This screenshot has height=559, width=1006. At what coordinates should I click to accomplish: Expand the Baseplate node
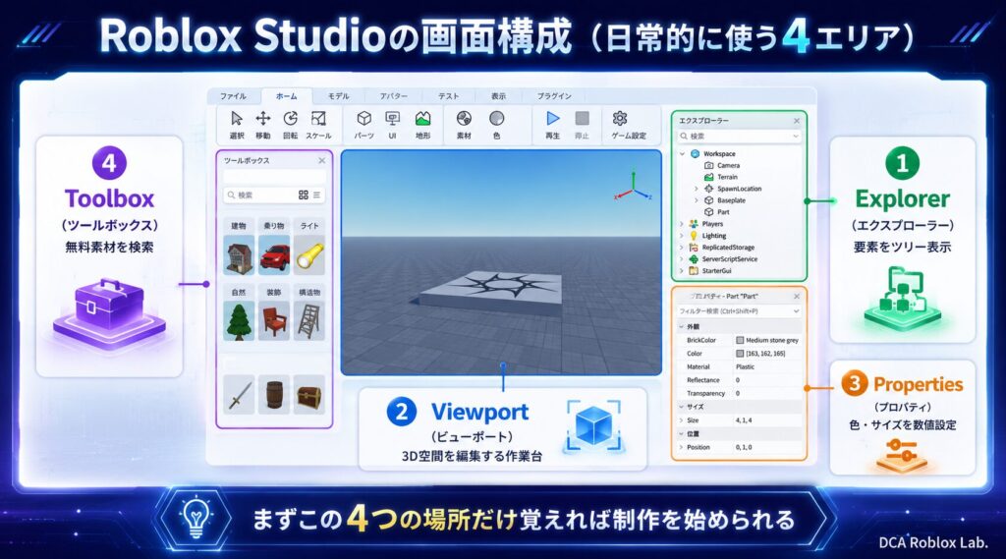click(697, 200)
